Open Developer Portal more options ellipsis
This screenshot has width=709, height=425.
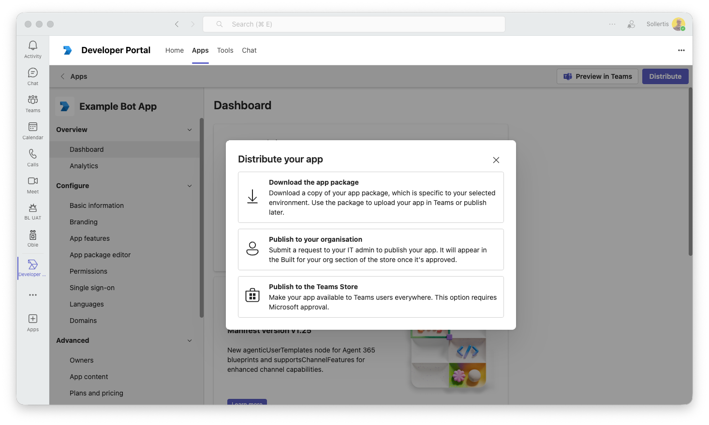point(681,50)
